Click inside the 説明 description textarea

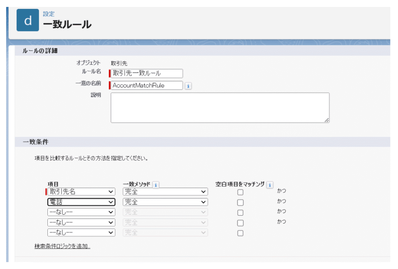pyautogui.click(x=220, y=108)
